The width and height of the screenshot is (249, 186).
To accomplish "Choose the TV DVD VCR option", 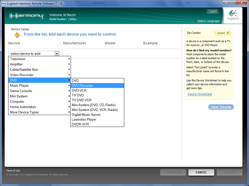I will click(x=97, y=100).
